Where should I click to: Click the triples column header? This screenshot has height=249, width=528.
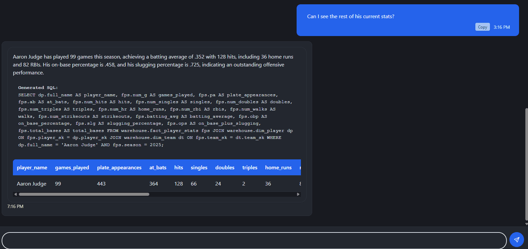[x=250, y=168]
